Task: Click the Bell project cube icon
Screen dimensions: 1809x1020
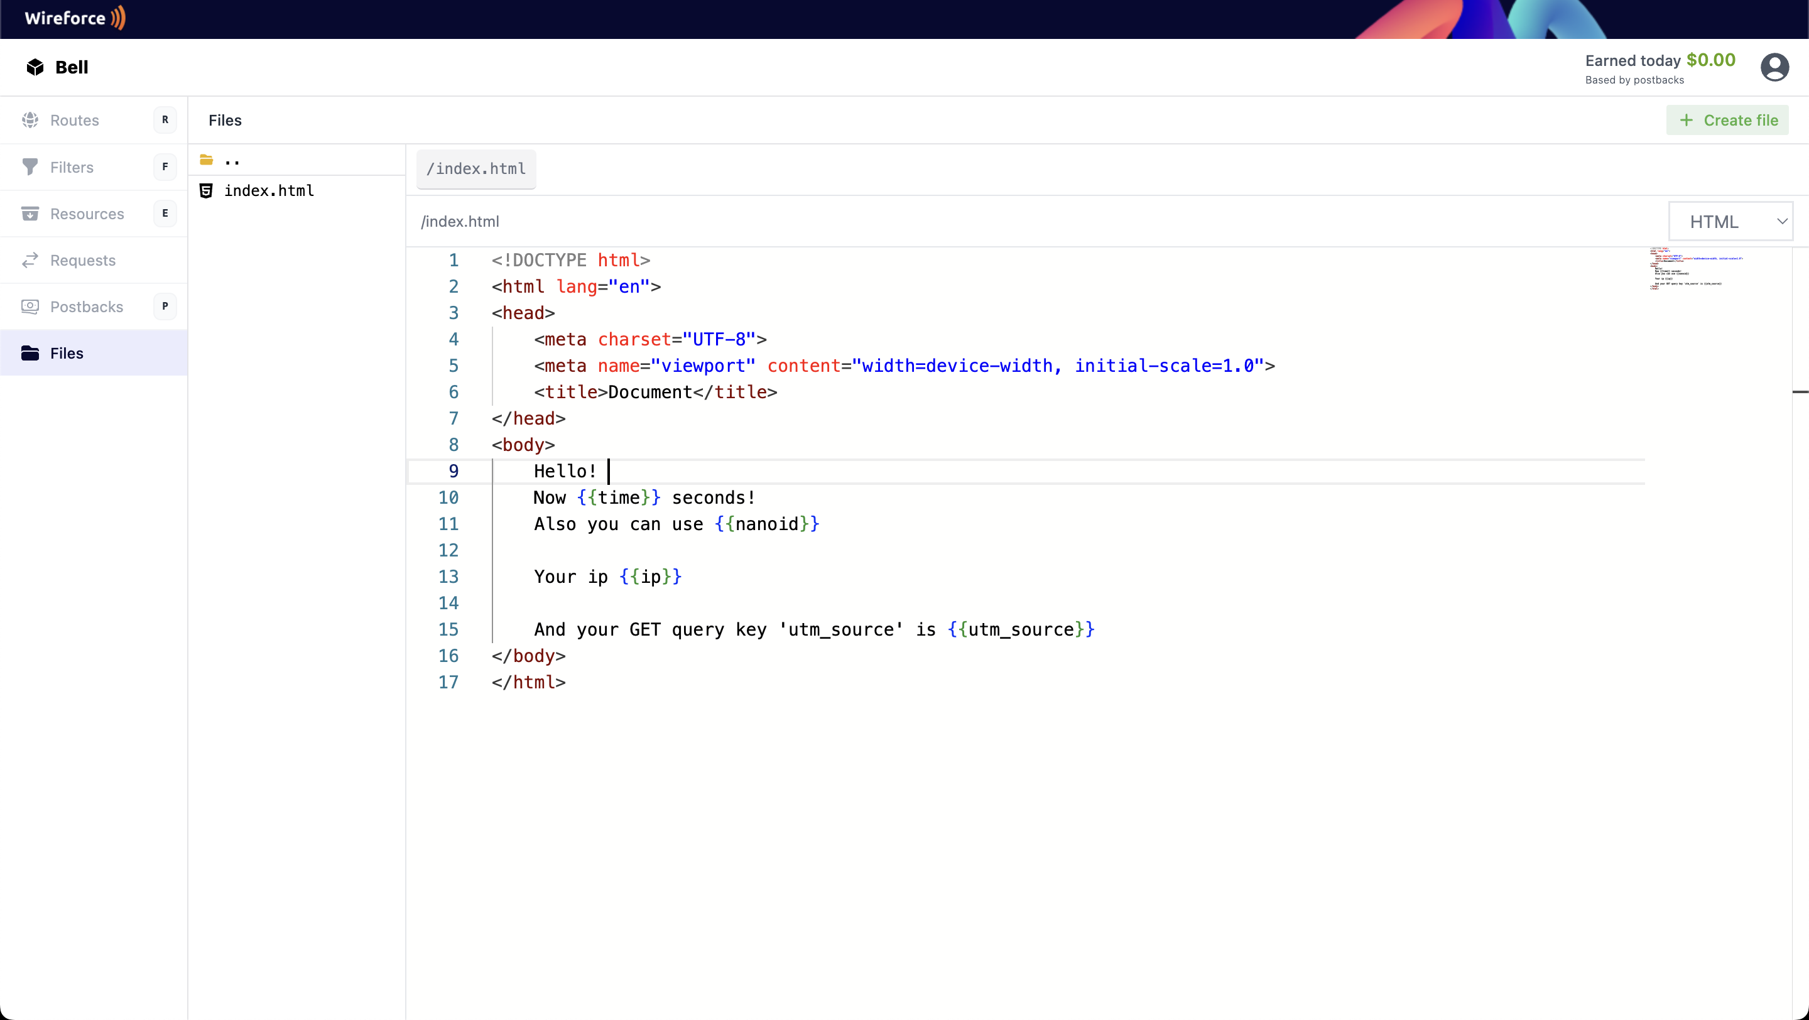Action: (x=35, y=67)
